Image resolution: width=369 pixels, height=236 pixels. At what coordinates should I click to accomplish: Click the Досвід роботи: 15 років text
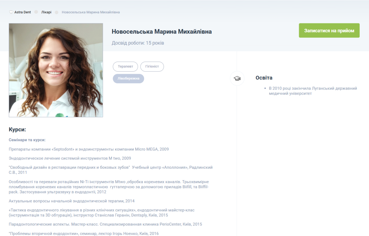tap(138, 43)
